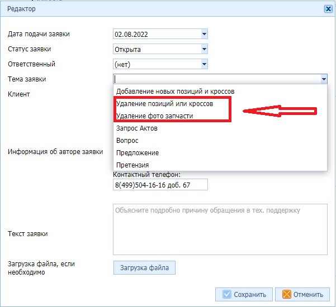Choose Удаление позиций или кроссов option

click(164, 104)
